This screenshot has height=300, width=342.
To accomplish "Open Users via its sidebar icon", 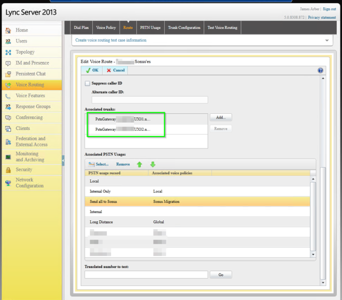I will point(8,41).
